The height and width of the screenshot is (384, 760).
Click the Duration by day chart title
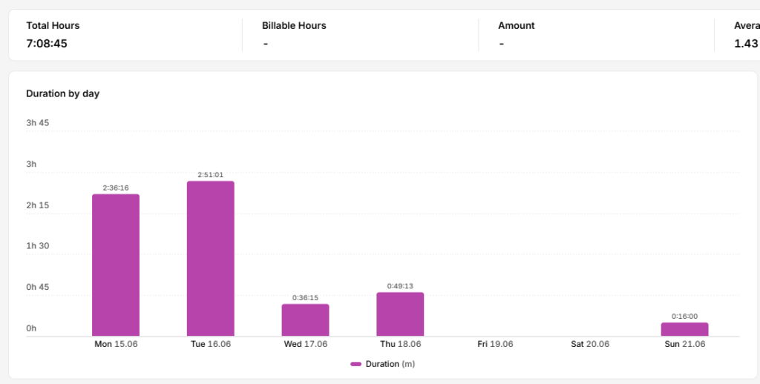coord(62,94)
